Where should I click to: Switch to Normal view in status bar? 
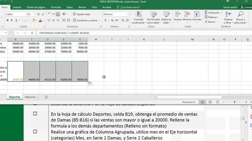point(202,102)
